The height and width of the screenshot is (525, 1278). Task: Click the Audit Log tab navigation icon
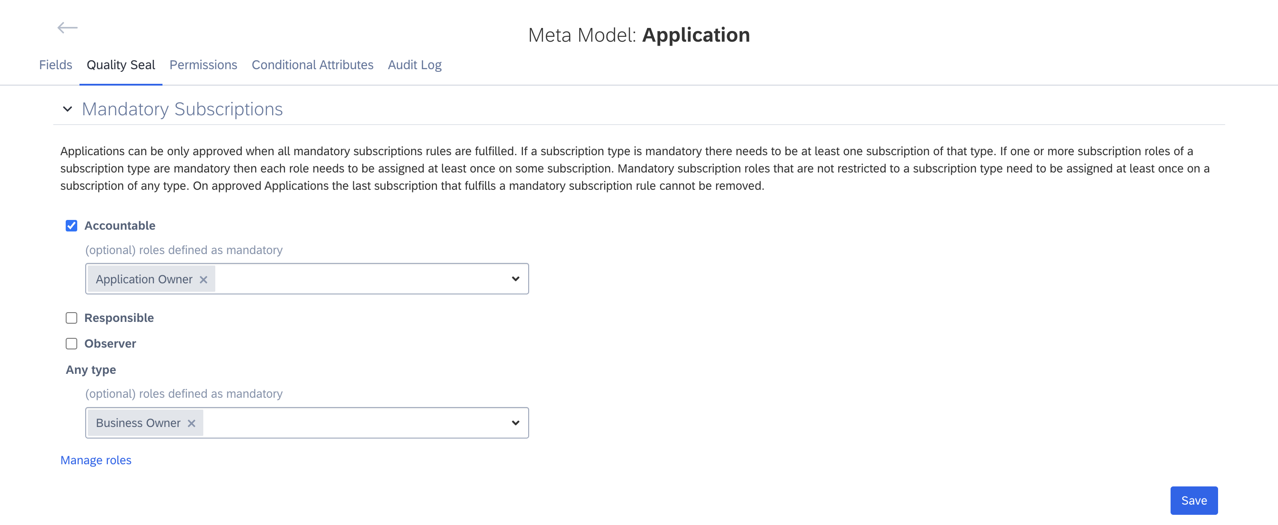click(x=414, y=64)
